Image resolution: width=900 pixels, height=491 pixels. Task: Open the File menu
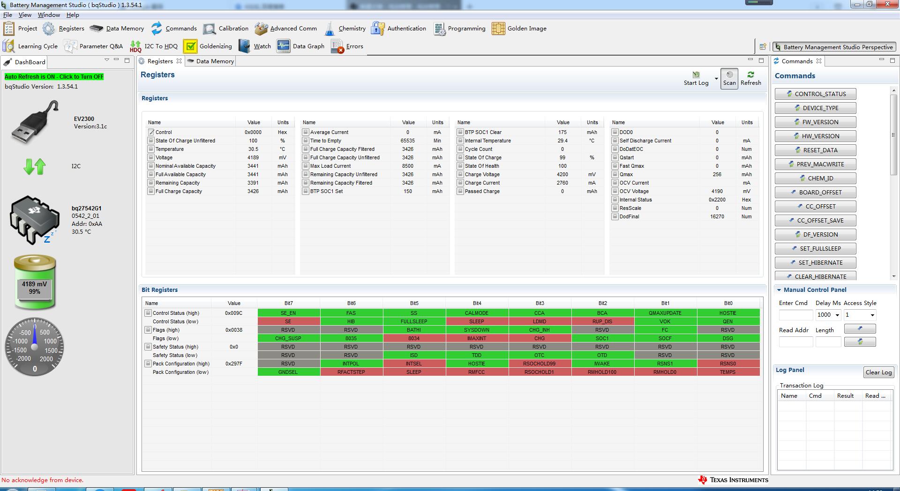(7, 15)
